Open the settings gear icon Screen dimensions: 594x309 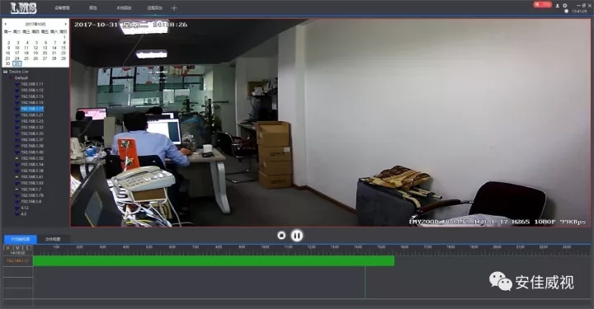pos(565,6)
